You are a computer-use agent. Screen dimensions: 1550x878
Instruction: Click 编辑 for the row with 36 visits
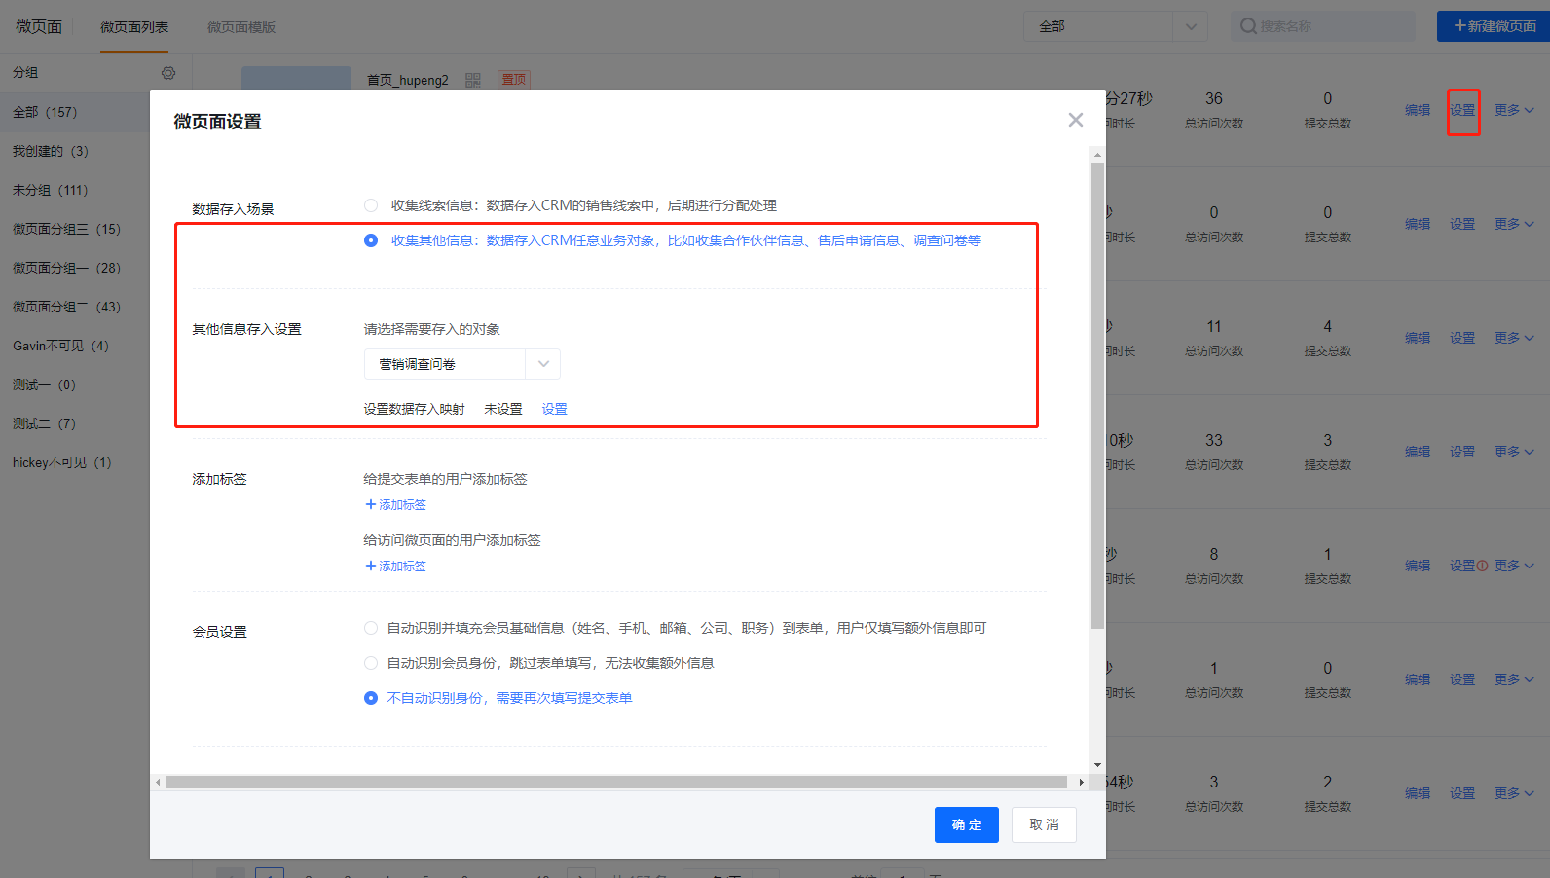point(1418,110)
